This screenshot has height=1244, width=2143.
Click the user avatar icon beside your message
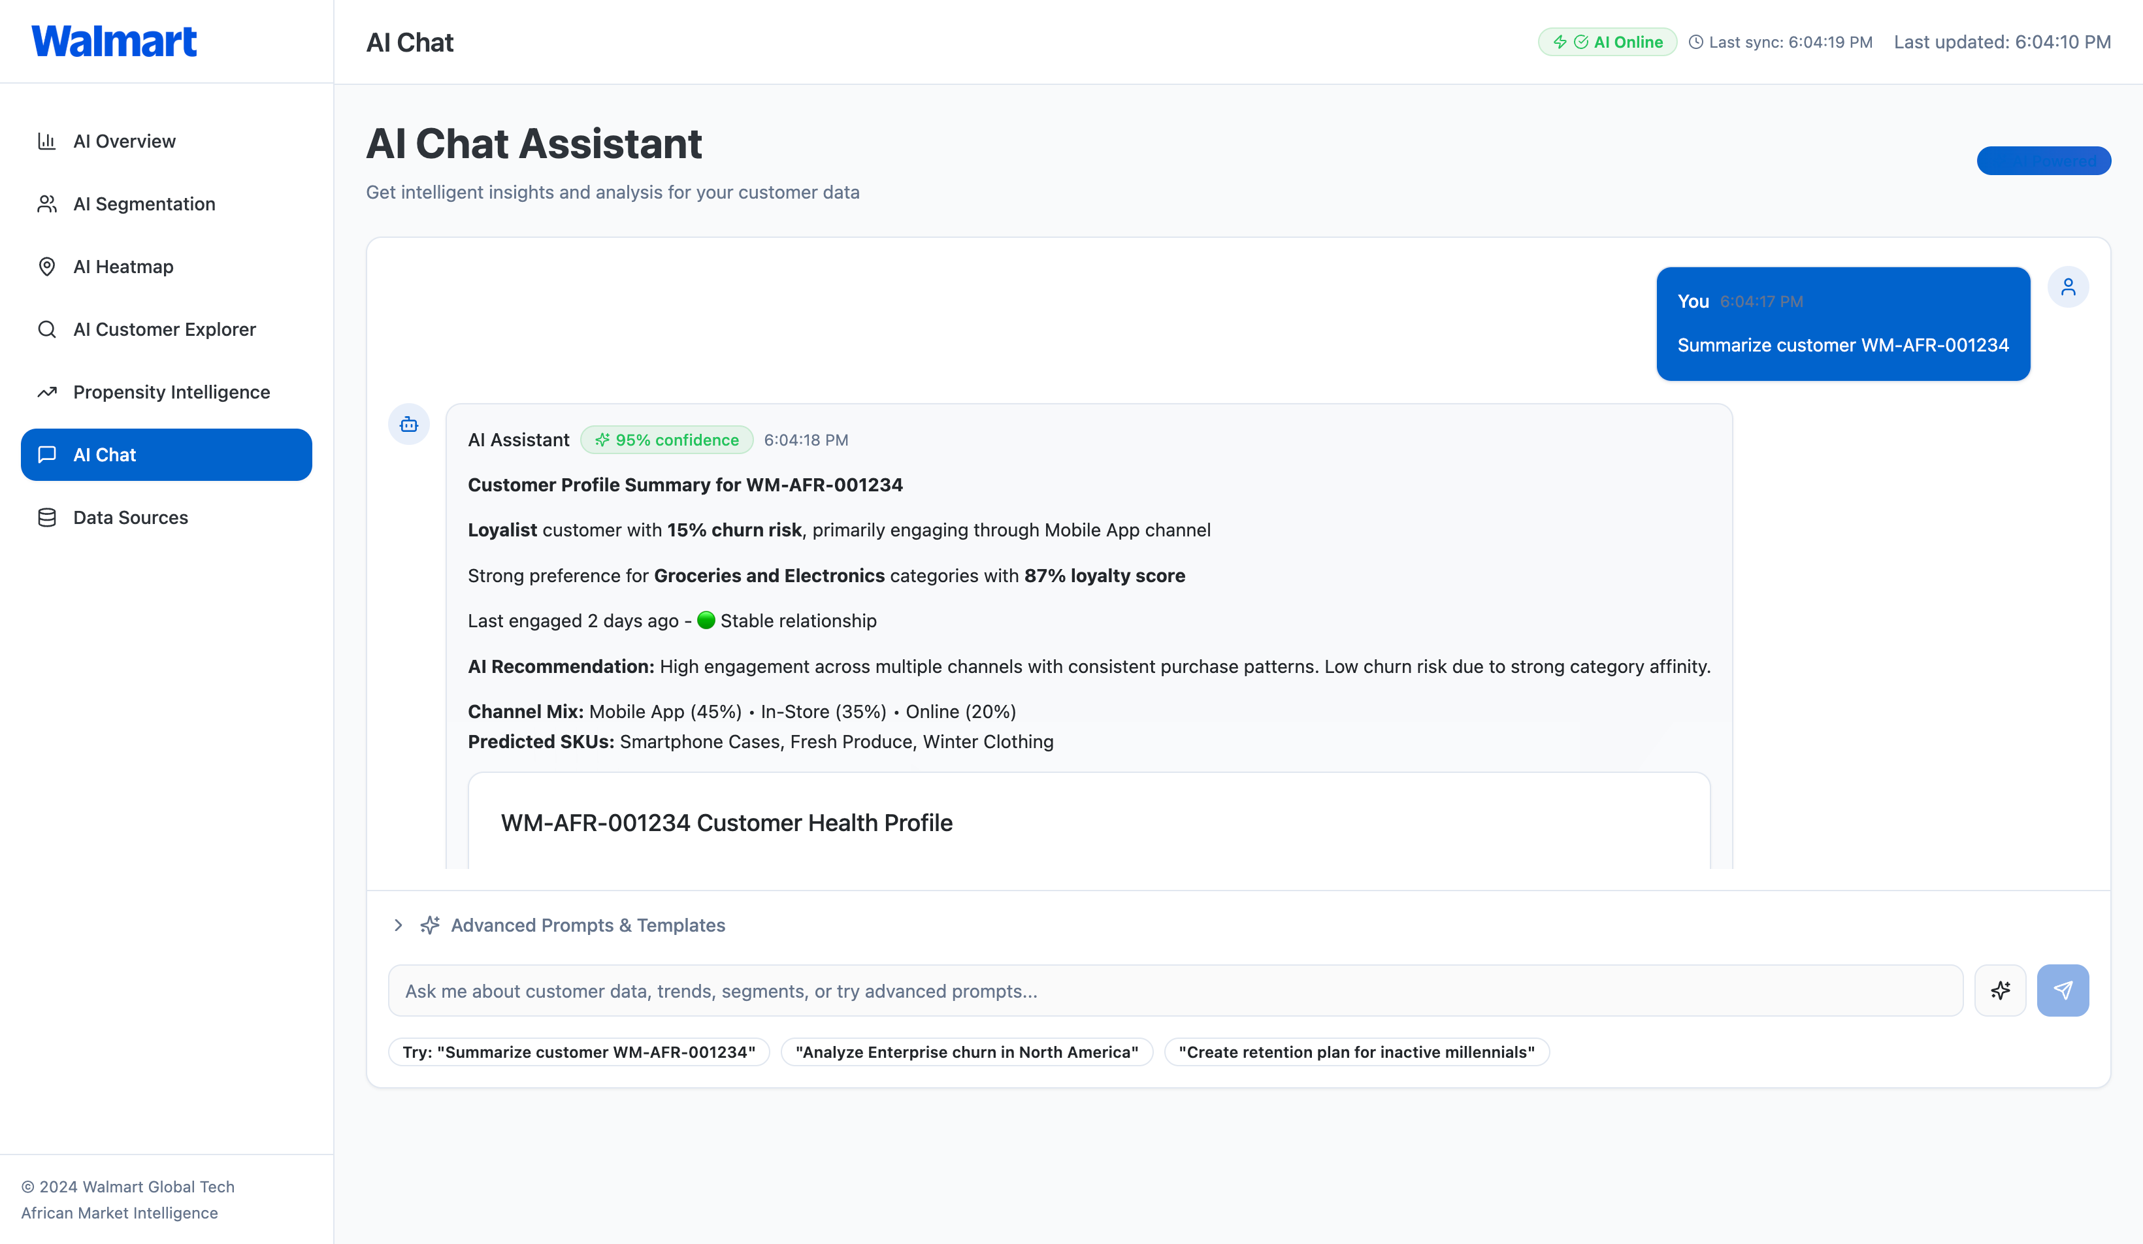pos(2068,287)
